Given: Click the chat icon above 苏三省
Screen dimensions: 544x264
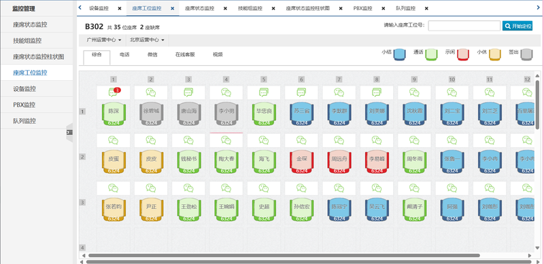Looking at the screenshot, I should coord(301,92).
